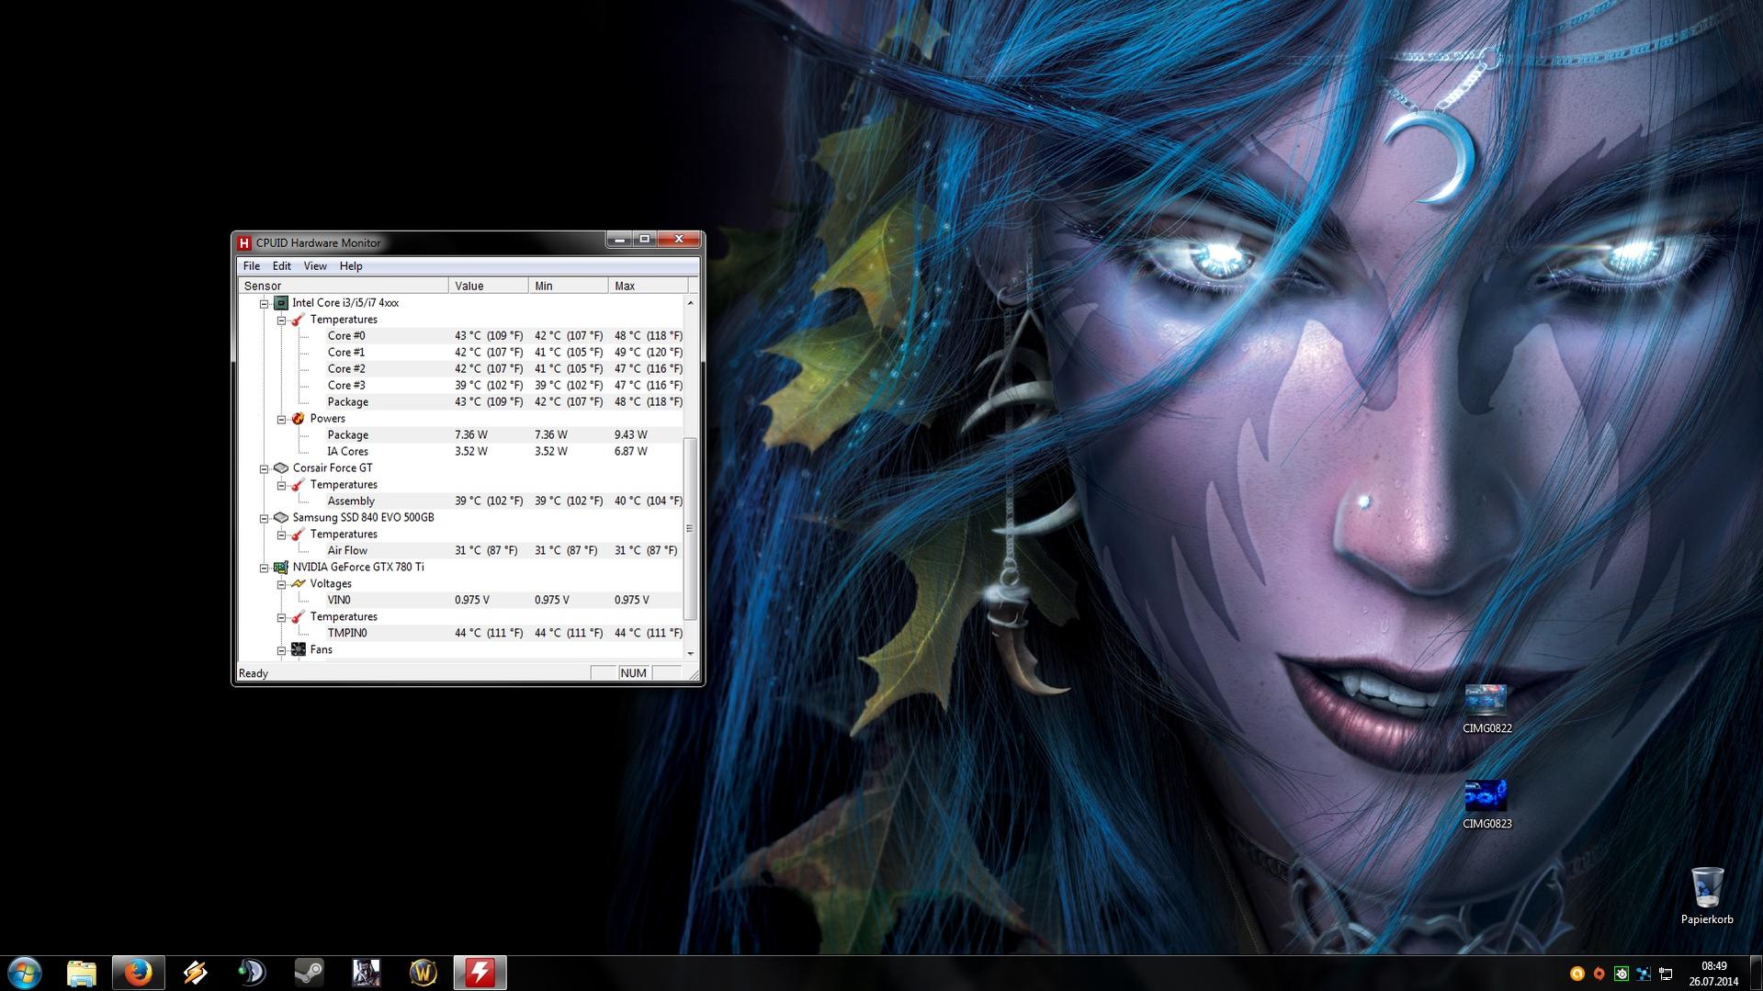Click the orange circle system tray icon

pyautogui.click(x=1577, y=974)
